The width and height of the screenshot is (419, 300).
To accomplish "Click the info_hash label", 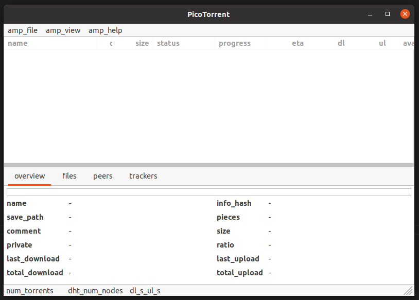I will [x=234, y=203].
